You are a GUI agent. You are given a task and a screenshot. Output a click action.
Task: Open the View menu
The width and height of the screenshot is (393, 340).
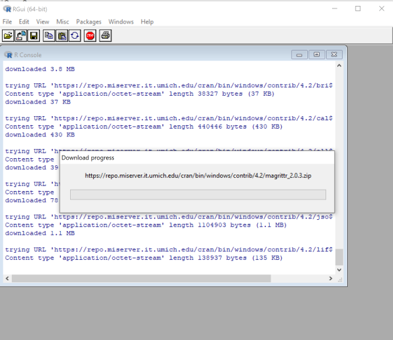tap(43, 22)
